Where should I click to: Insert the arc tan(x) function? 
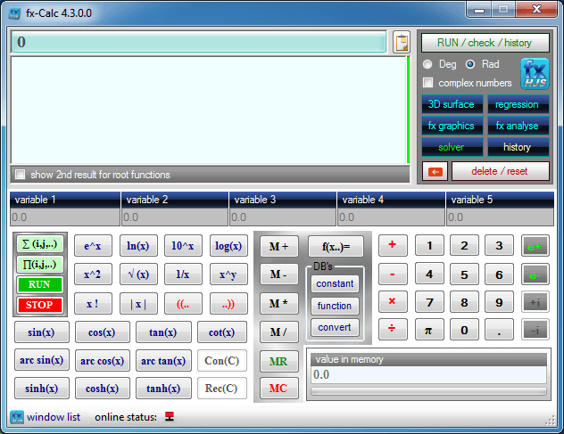pyautogui.click(x=163, y=360)
